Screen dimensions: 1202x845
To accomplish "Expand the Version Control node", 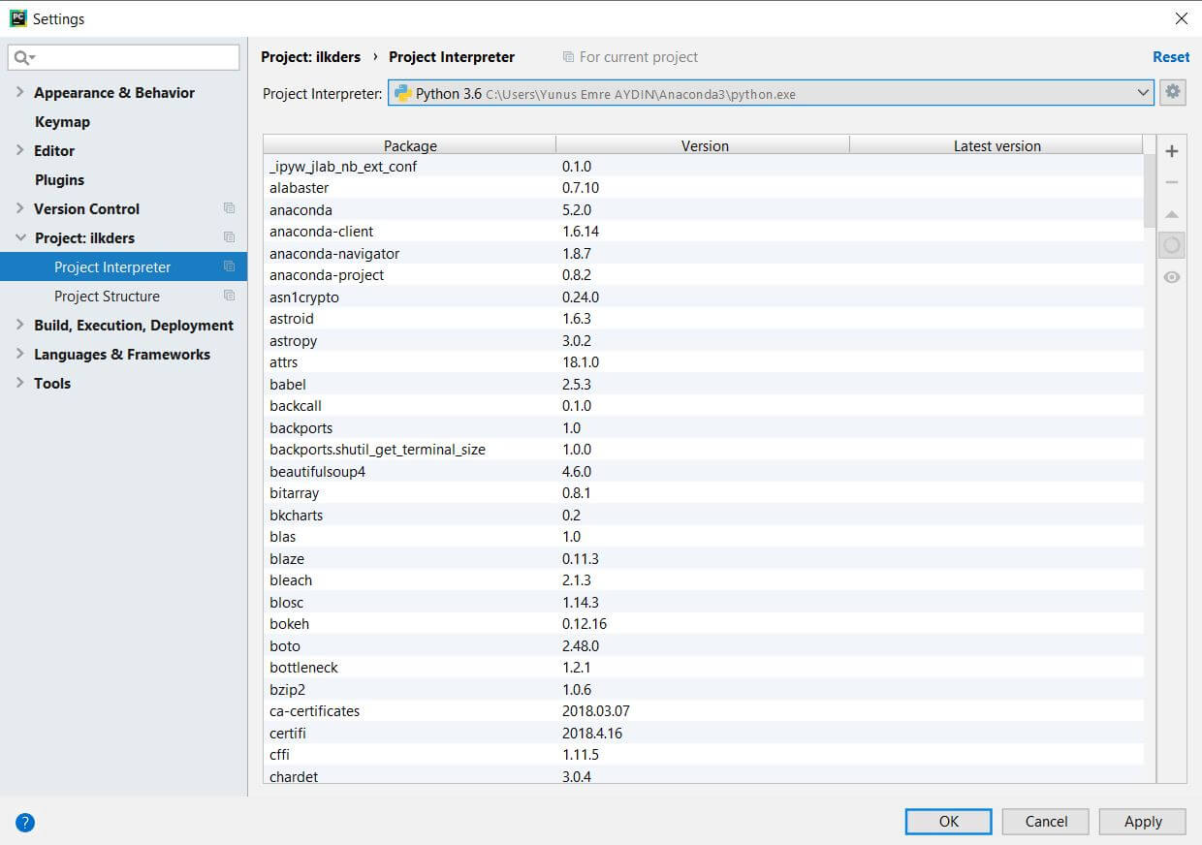I will pos(20,208).
